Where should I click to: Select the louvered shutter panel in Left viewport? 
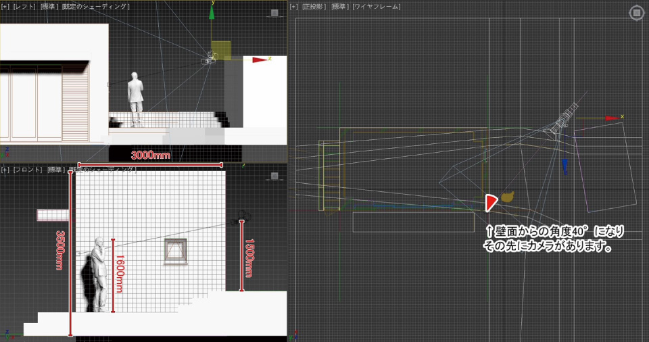tap(75, 102)
